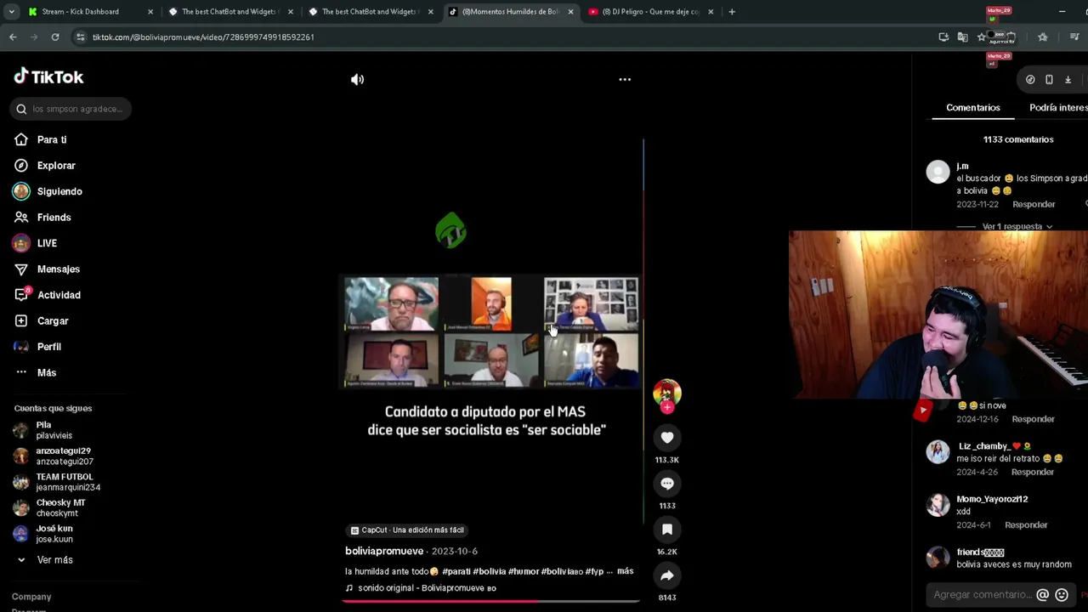Screen dimensions: 1088x612
Task: Expand the Más menu item
Action: pos(46,373)
